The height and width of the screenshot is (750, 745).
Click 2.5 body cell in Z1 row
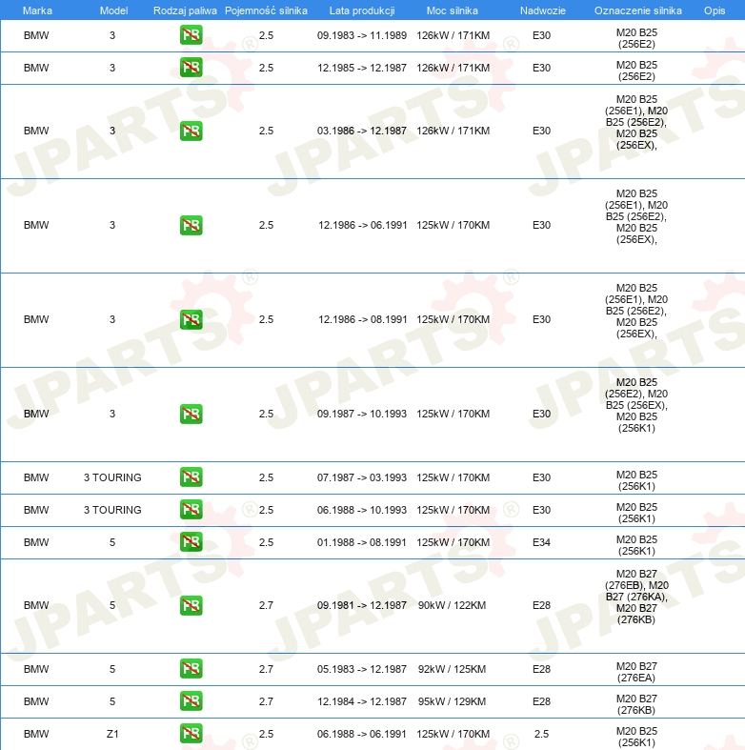[x=541, y=734]
